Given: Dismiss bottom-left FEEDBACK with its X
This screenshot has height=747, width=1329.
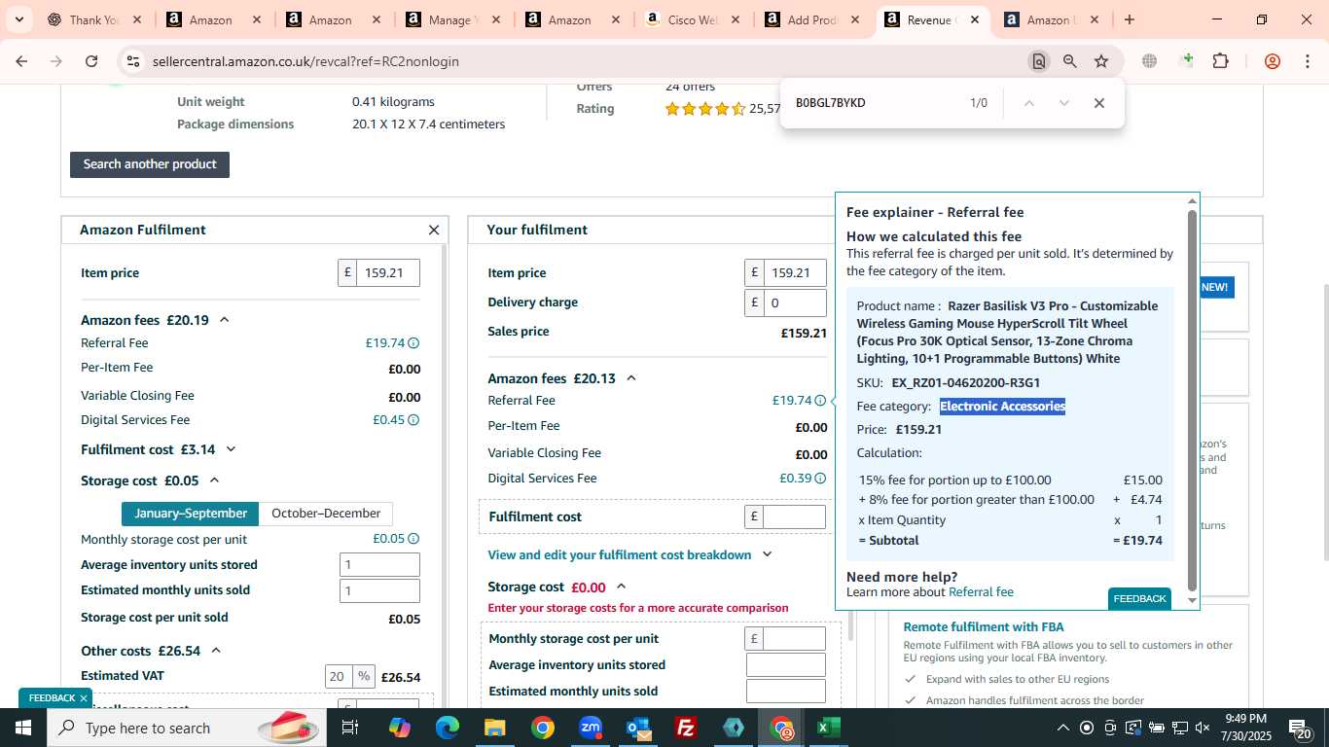Looking at the screenshot, I should point(84,698).
